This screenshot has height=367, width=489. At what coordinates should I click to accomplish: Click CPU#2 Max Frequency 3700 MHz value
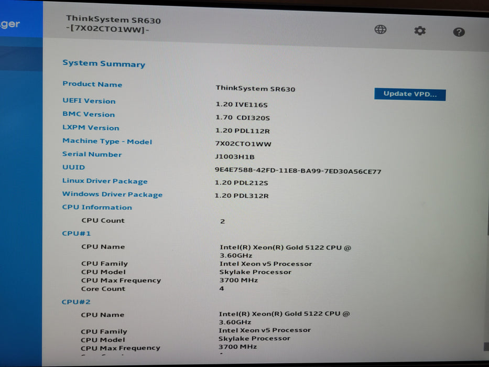click(x=237, y=347)
